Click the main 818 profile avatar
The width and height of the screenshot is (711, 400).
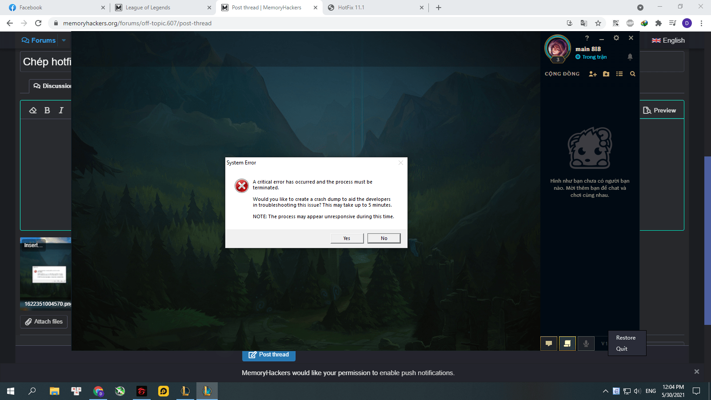[558, 48]
